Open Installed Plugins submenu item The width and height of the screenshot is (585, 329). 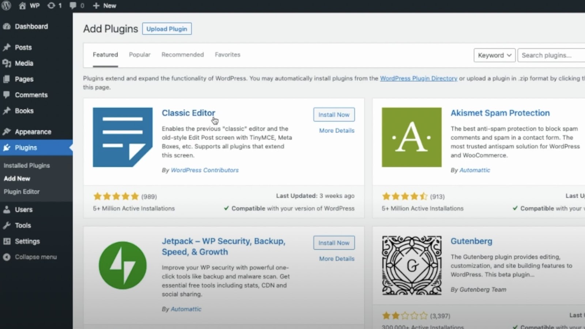tap(27, 166)
